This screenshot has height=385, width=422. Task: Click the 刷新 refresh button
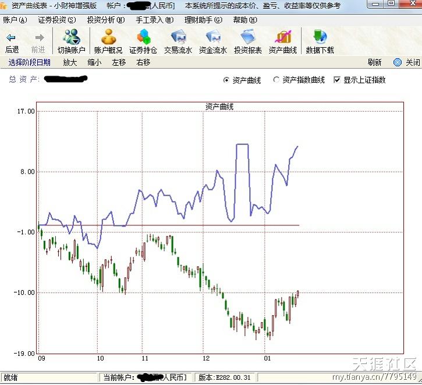(x=374, y=62)
